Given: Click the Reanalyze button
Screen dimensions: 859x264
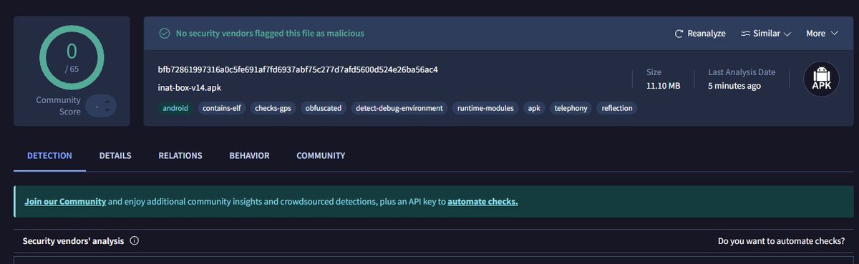Looking at the screenshot, I should pos(700,34).
